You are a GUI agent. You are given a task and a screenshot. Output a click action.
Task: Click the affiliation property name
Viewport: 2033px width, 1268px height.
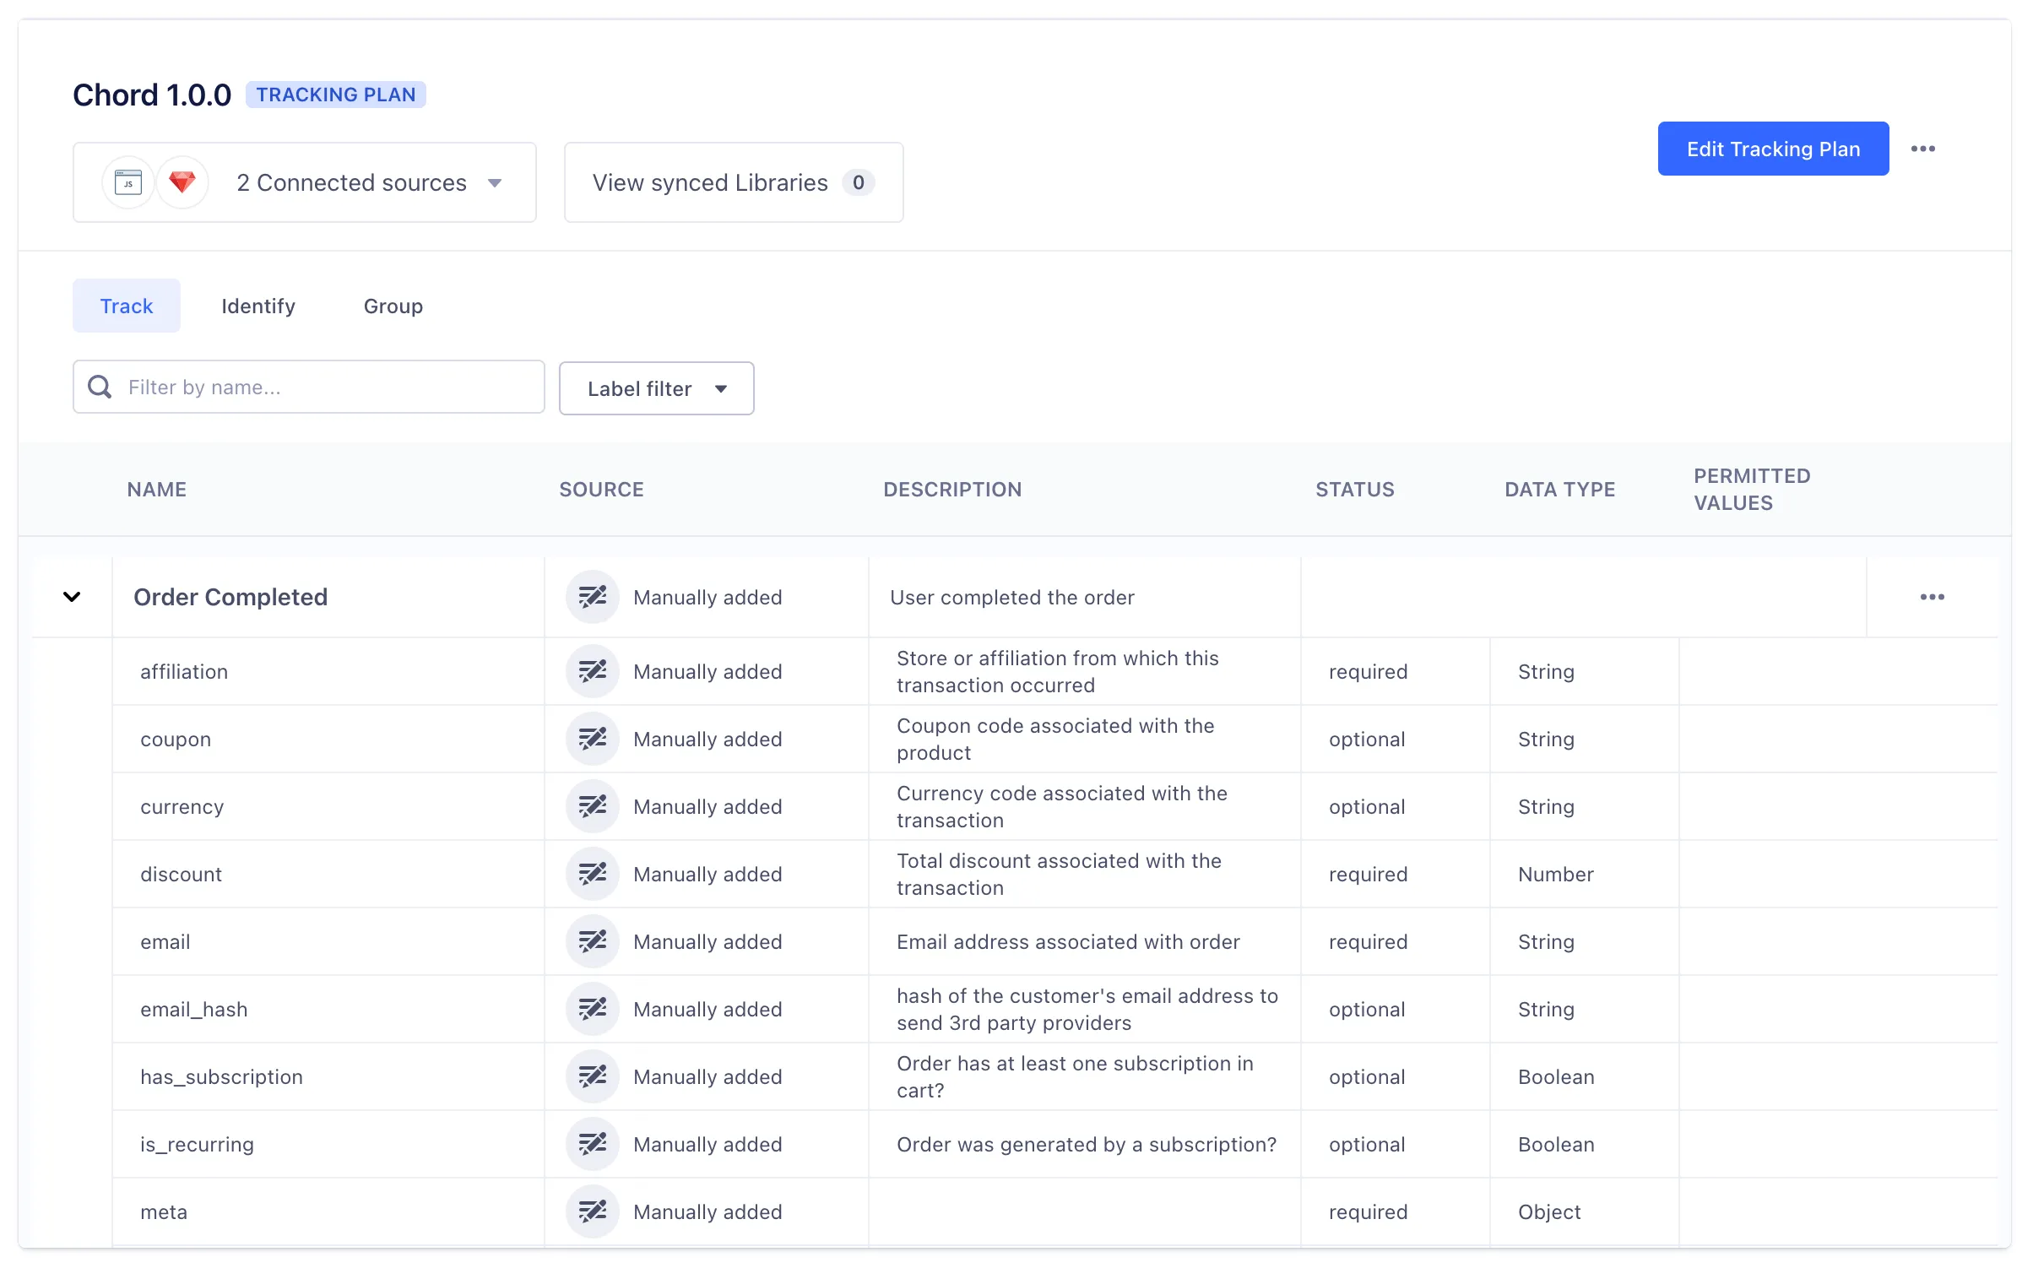click(184, 671)
